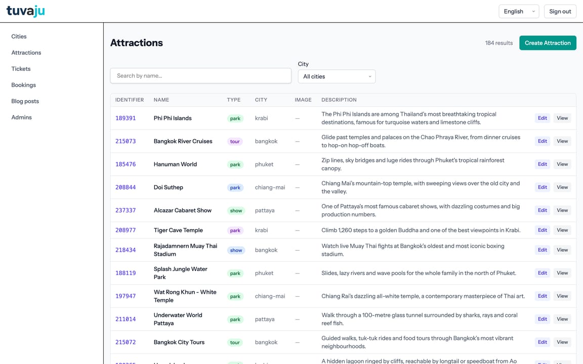This screenshot has width=583, height=364.
Task: Click the park badge for Doi Suthep
Action: click(235, 188)
